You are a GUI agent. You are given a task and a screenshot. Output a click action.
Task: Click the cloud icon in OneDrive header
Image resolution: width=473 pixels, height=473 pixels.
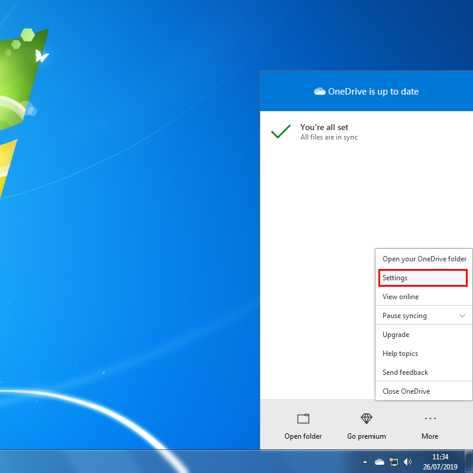[x=319, y=91]
